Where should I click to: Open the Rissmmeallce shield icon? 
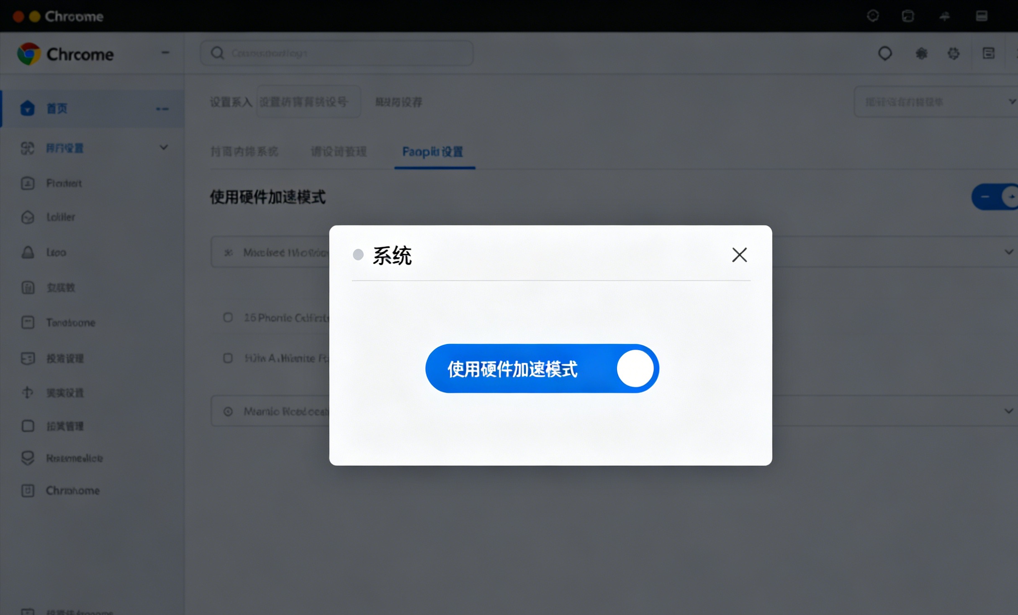click(x=28, y=458)
